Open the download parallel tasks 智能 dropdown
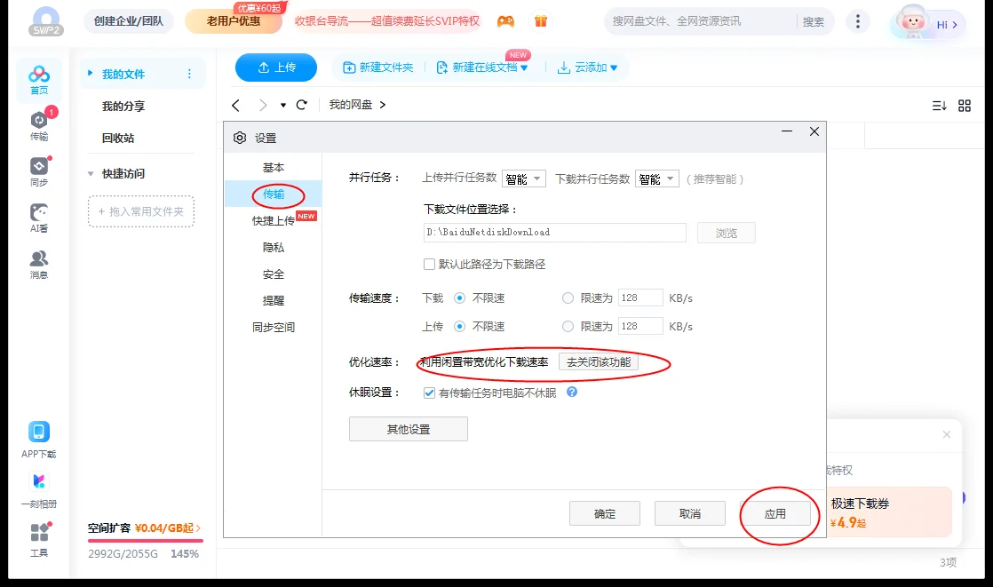993x587 pixels. pos(656,178)
